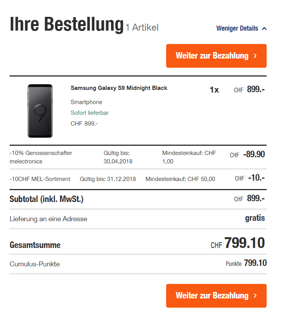Click the -10CHF MEL-Sortiment coupon row
Screen dimensions: 288x326
[x=40, y=179]
